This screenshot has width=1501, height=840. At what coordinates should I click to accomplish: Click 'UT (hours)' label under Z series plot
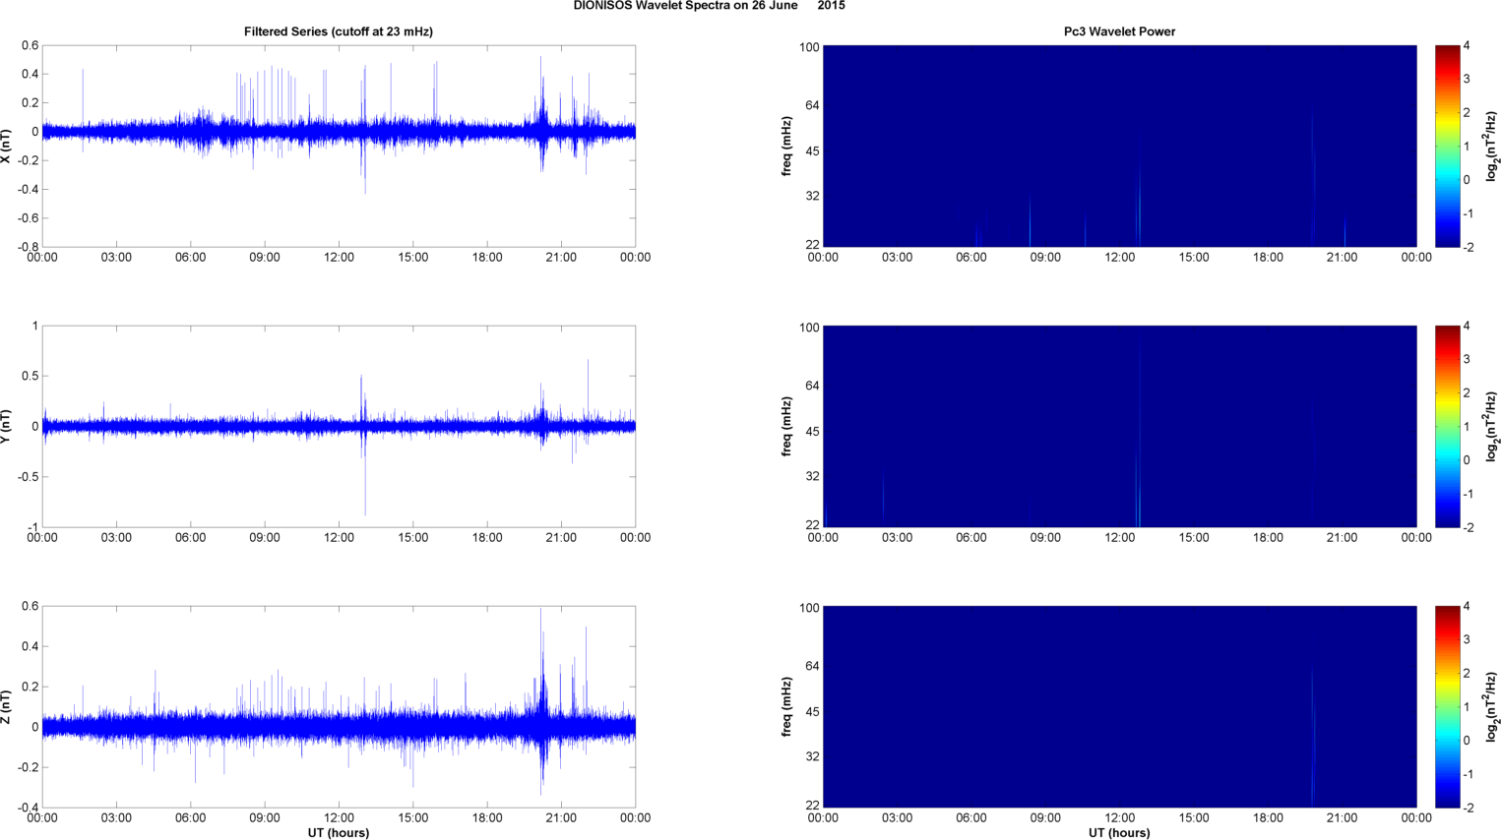click(x=339, y=833)
